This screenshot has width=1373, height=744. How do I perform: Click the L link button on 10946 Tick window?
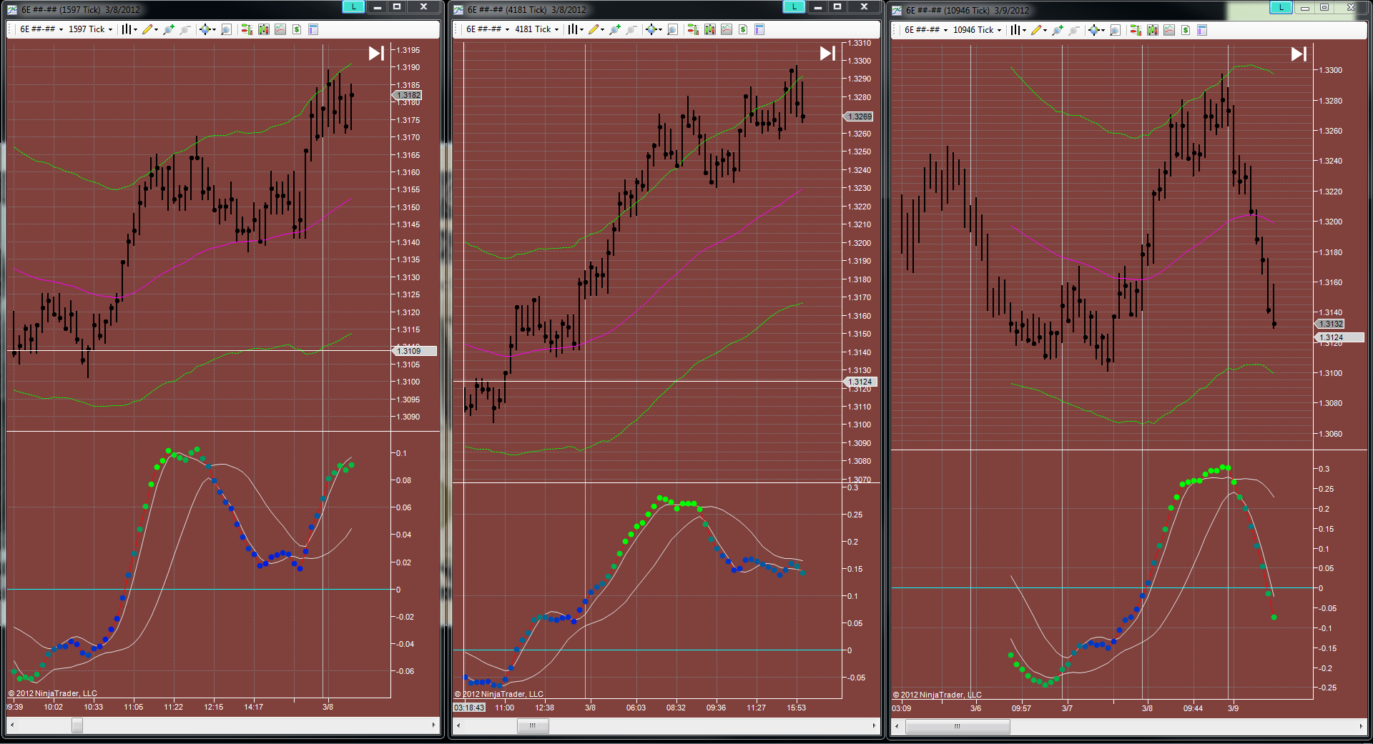1281,7
